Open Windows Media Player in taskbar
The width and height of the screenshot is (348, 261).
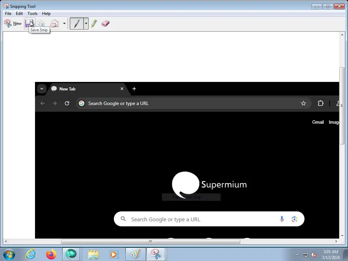[114, 254]
